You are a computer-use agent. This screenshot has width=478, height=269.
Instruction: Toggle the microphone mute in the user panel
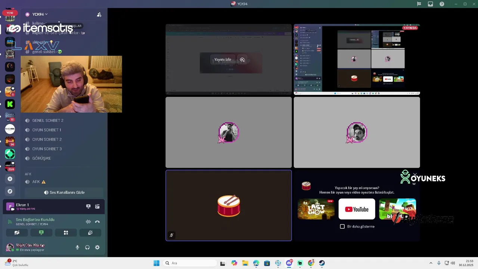click(x=78, y=247)
